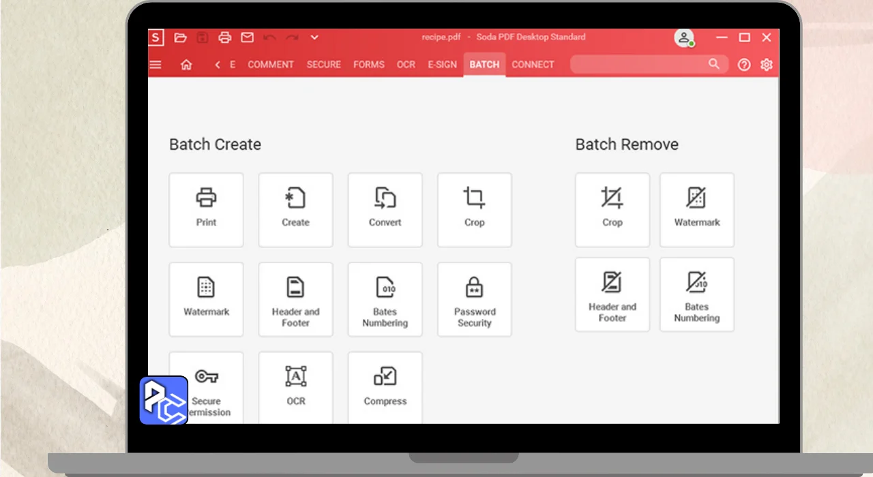The height and width of the screenshot is (477, 873).
Task: Open Batch Remove Bates Numbering tile
Action: click(x=696, y=294)
